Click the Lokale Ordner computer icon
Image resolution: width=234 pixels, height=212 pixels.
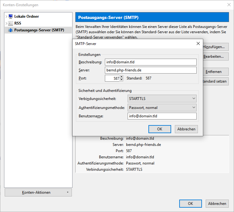(x=11, y=16)
